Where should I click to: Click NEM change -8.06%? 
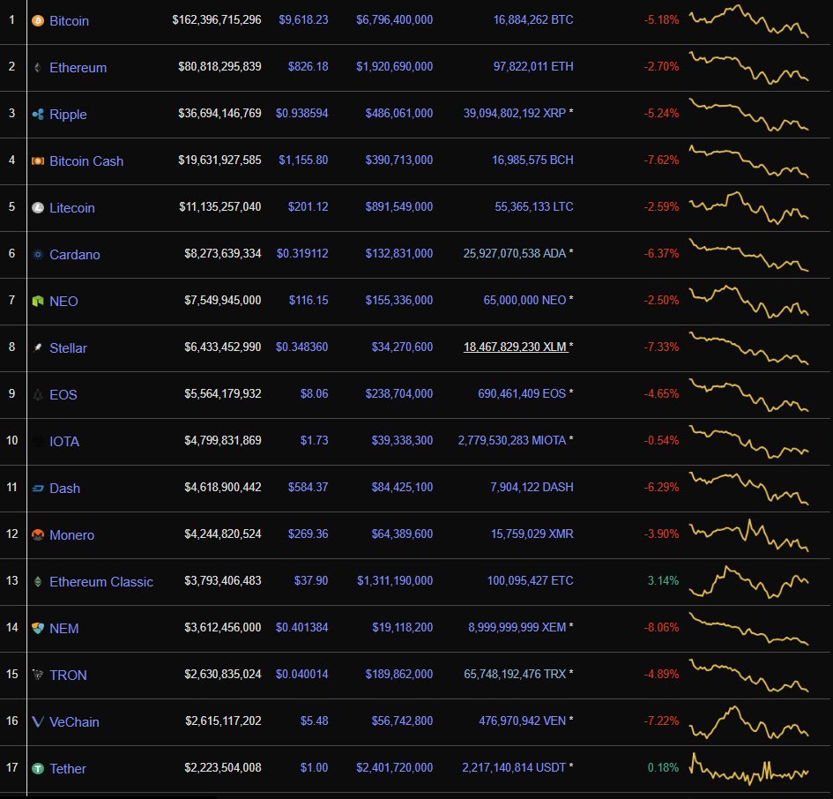click(x=661, y=627)
